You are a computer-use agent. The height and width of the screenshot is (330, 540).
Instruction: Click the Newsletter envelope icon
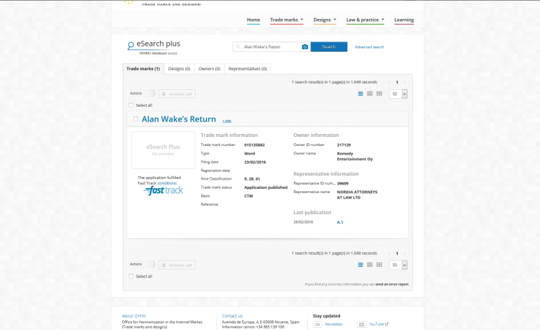[318, 324]
